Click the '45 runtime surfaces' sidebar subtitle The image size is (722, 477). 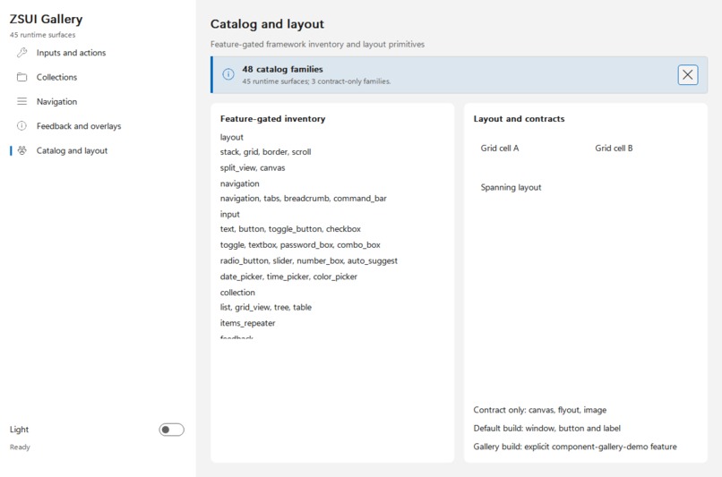coord(42,35)
